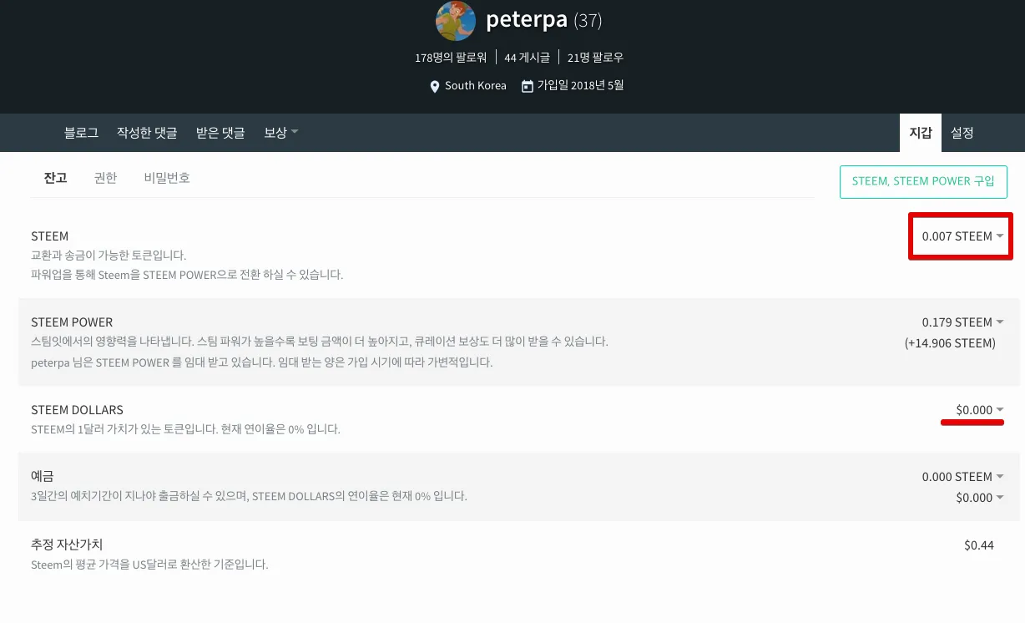Click the South Korea location pin icon
The image size is (1025, 623).
[x=434, y=86]
